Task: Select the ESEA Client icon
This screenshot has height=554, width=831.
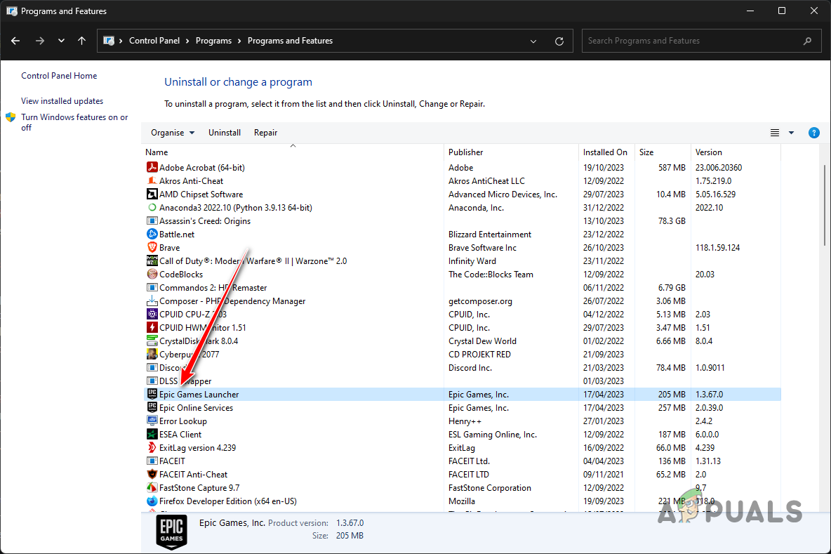Action: pos(152,434)
